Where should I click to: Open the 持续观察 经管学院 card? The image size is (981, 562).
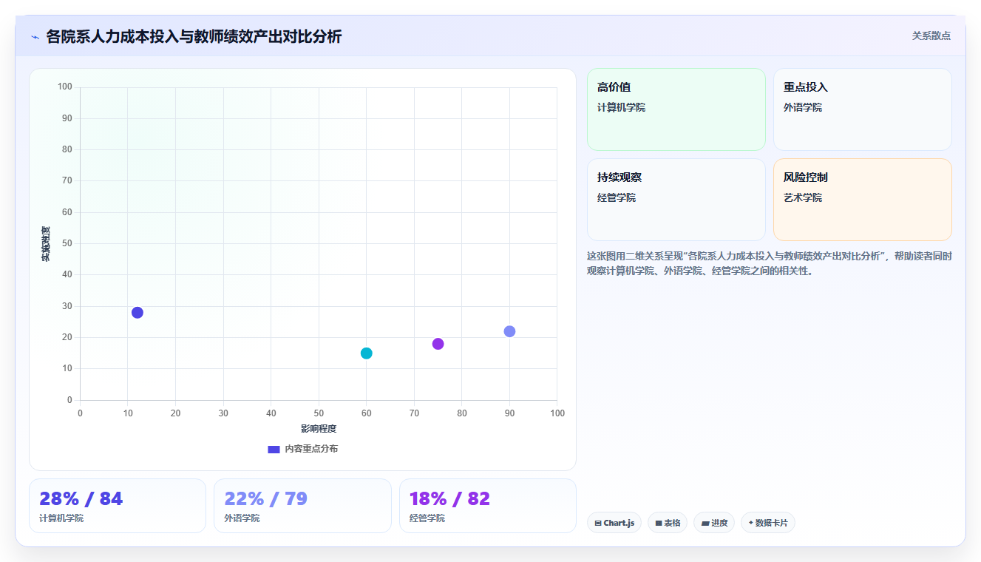click(x=676, y=200)
